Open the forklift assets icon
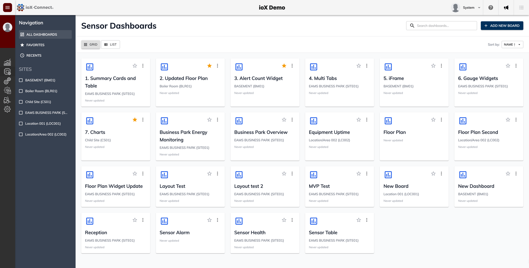529x268 pixels. pyautogui.click(x=7, y=100)
